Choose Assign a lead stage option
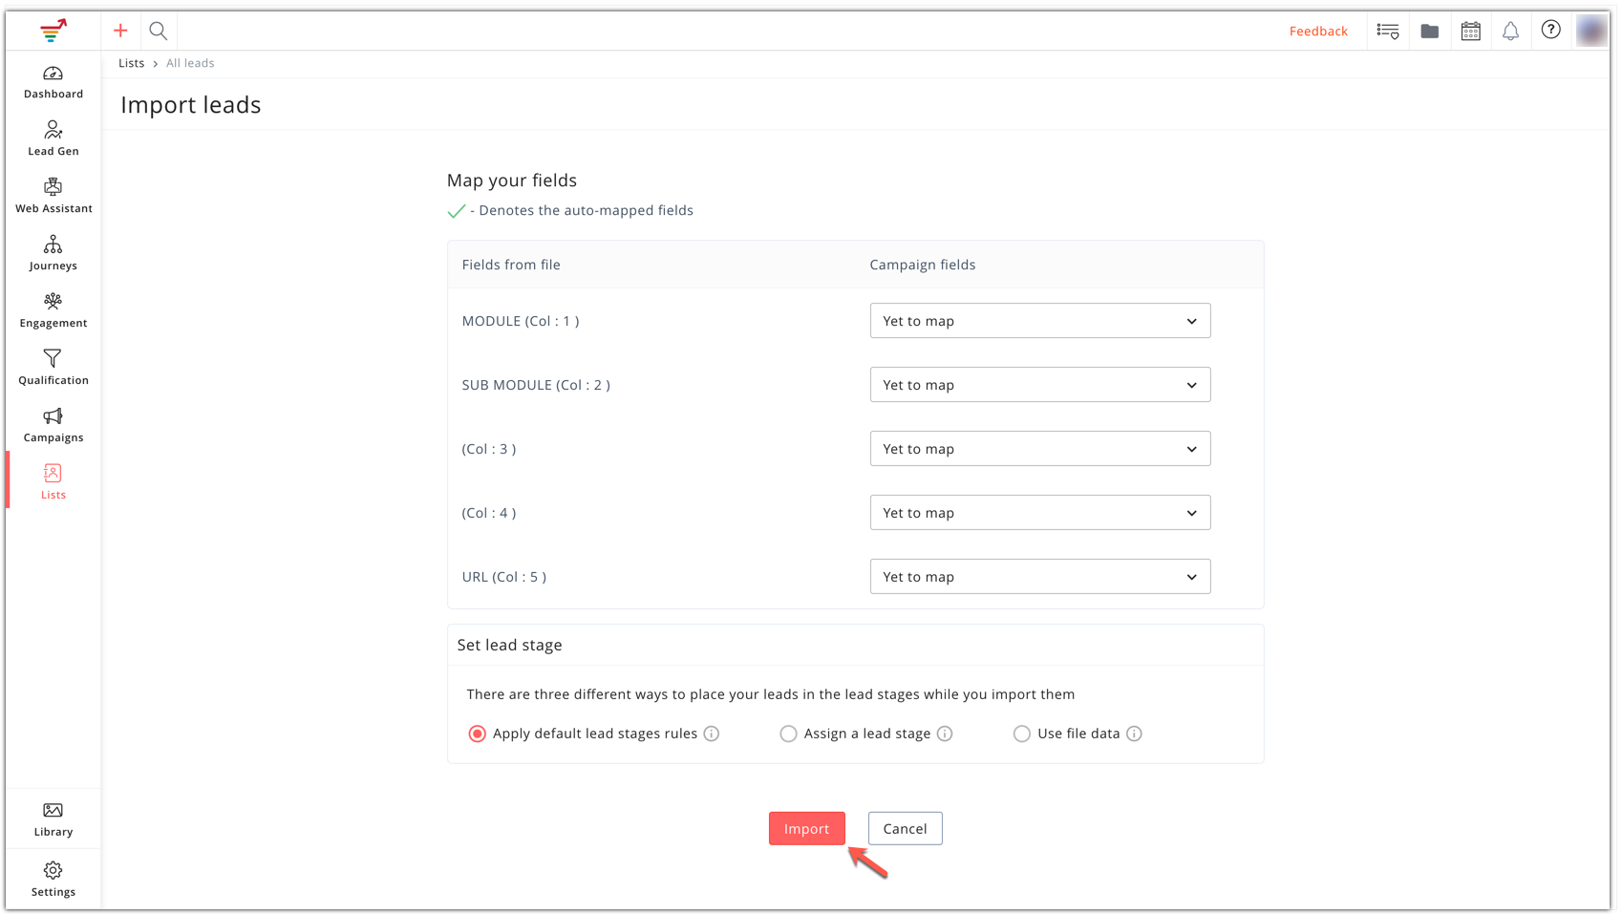The image size is (1622, 915). 788,734
